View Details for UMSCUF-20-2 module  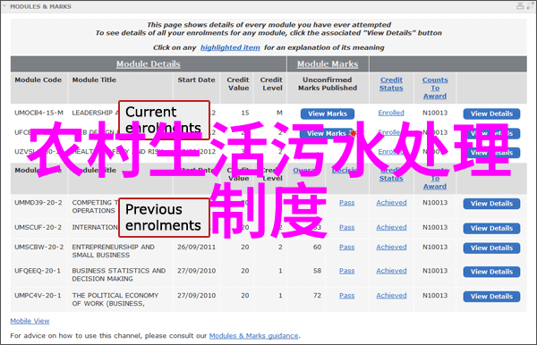click(x=491, y=229)
